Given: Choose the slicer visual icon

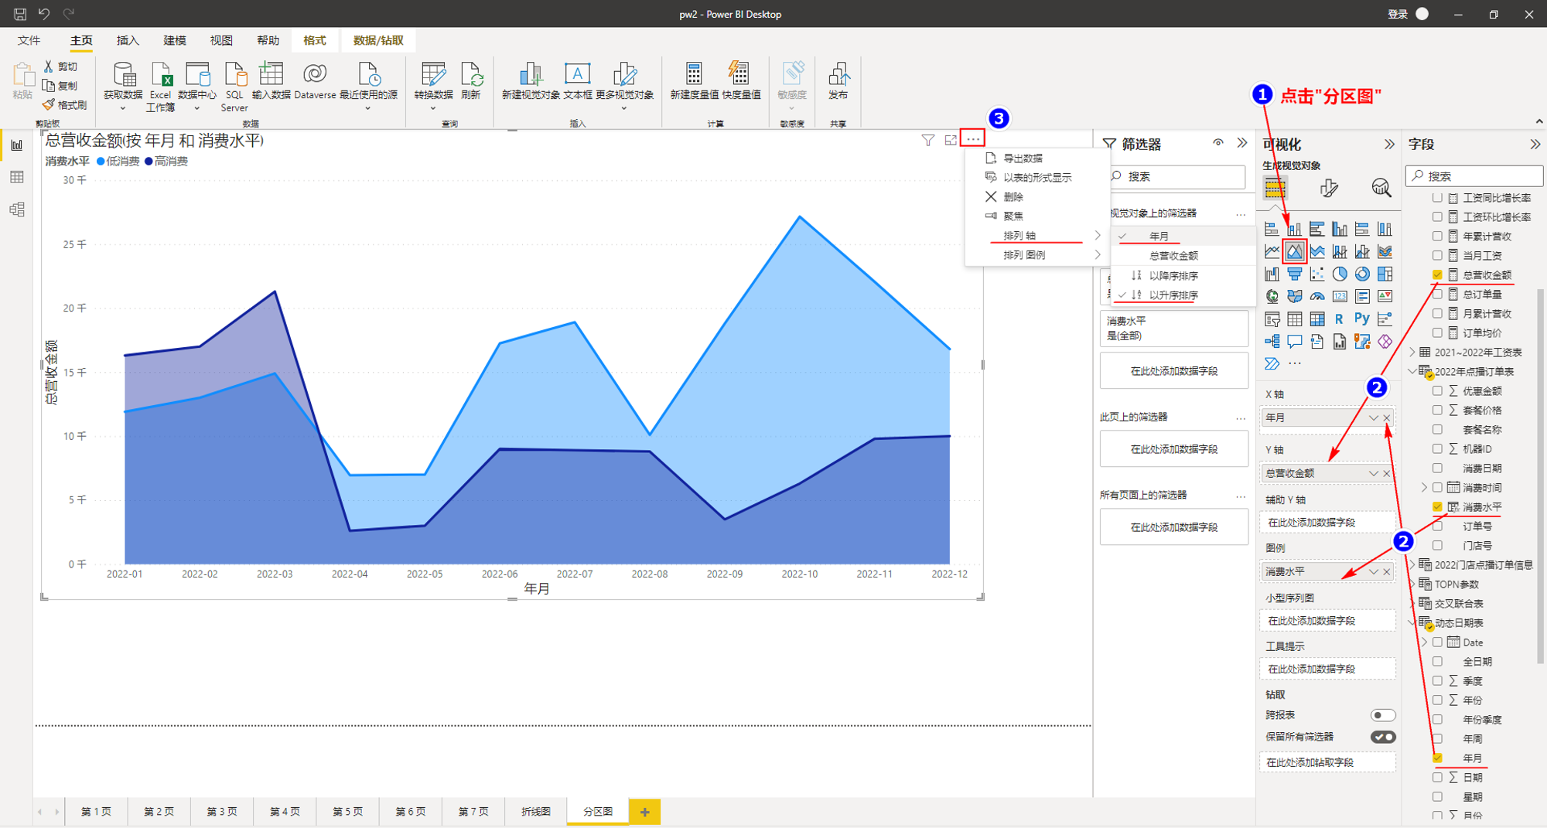Looking at the screenshot, I should coord(1272,319).
